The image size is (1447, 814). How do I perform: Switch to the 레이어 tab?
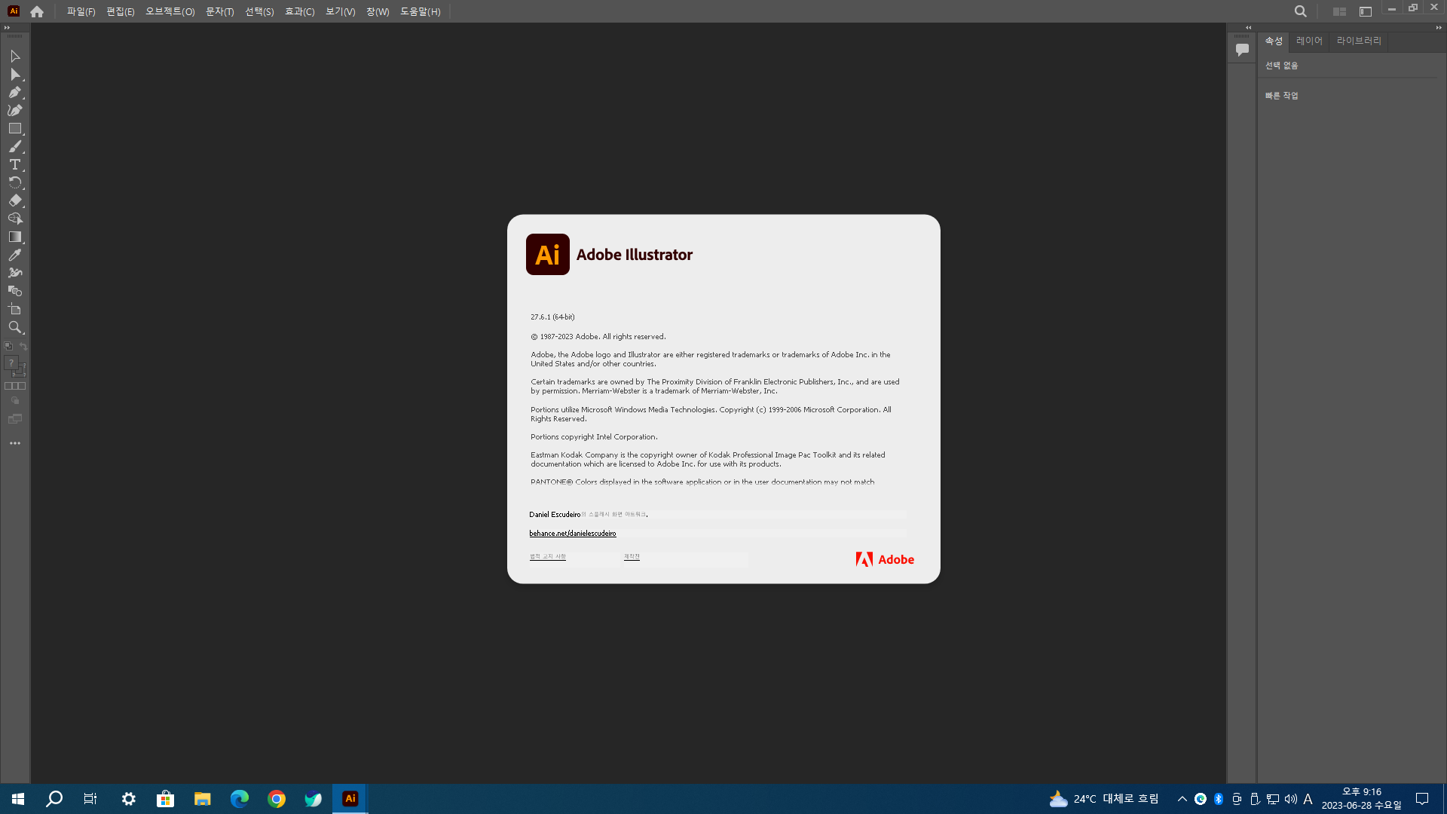[1309, 41]
